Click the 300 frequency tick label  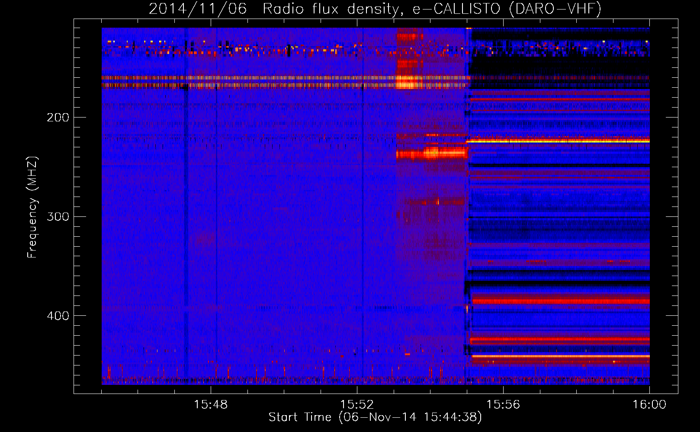58,216
